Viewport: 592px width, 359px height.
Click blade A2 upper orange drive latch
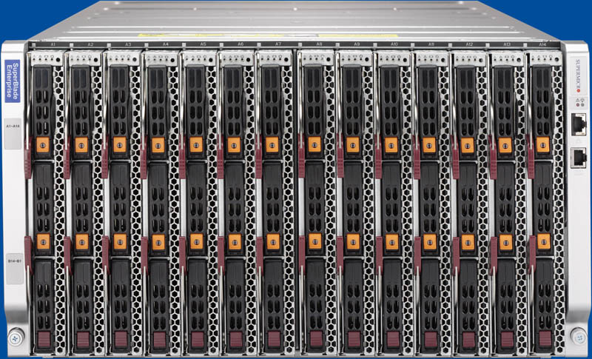click(81, 144)
